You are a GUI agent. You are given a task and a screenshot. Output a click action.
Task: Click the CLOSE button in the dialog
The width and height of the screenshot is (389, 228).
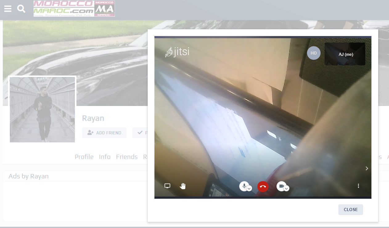coord(351,210)
